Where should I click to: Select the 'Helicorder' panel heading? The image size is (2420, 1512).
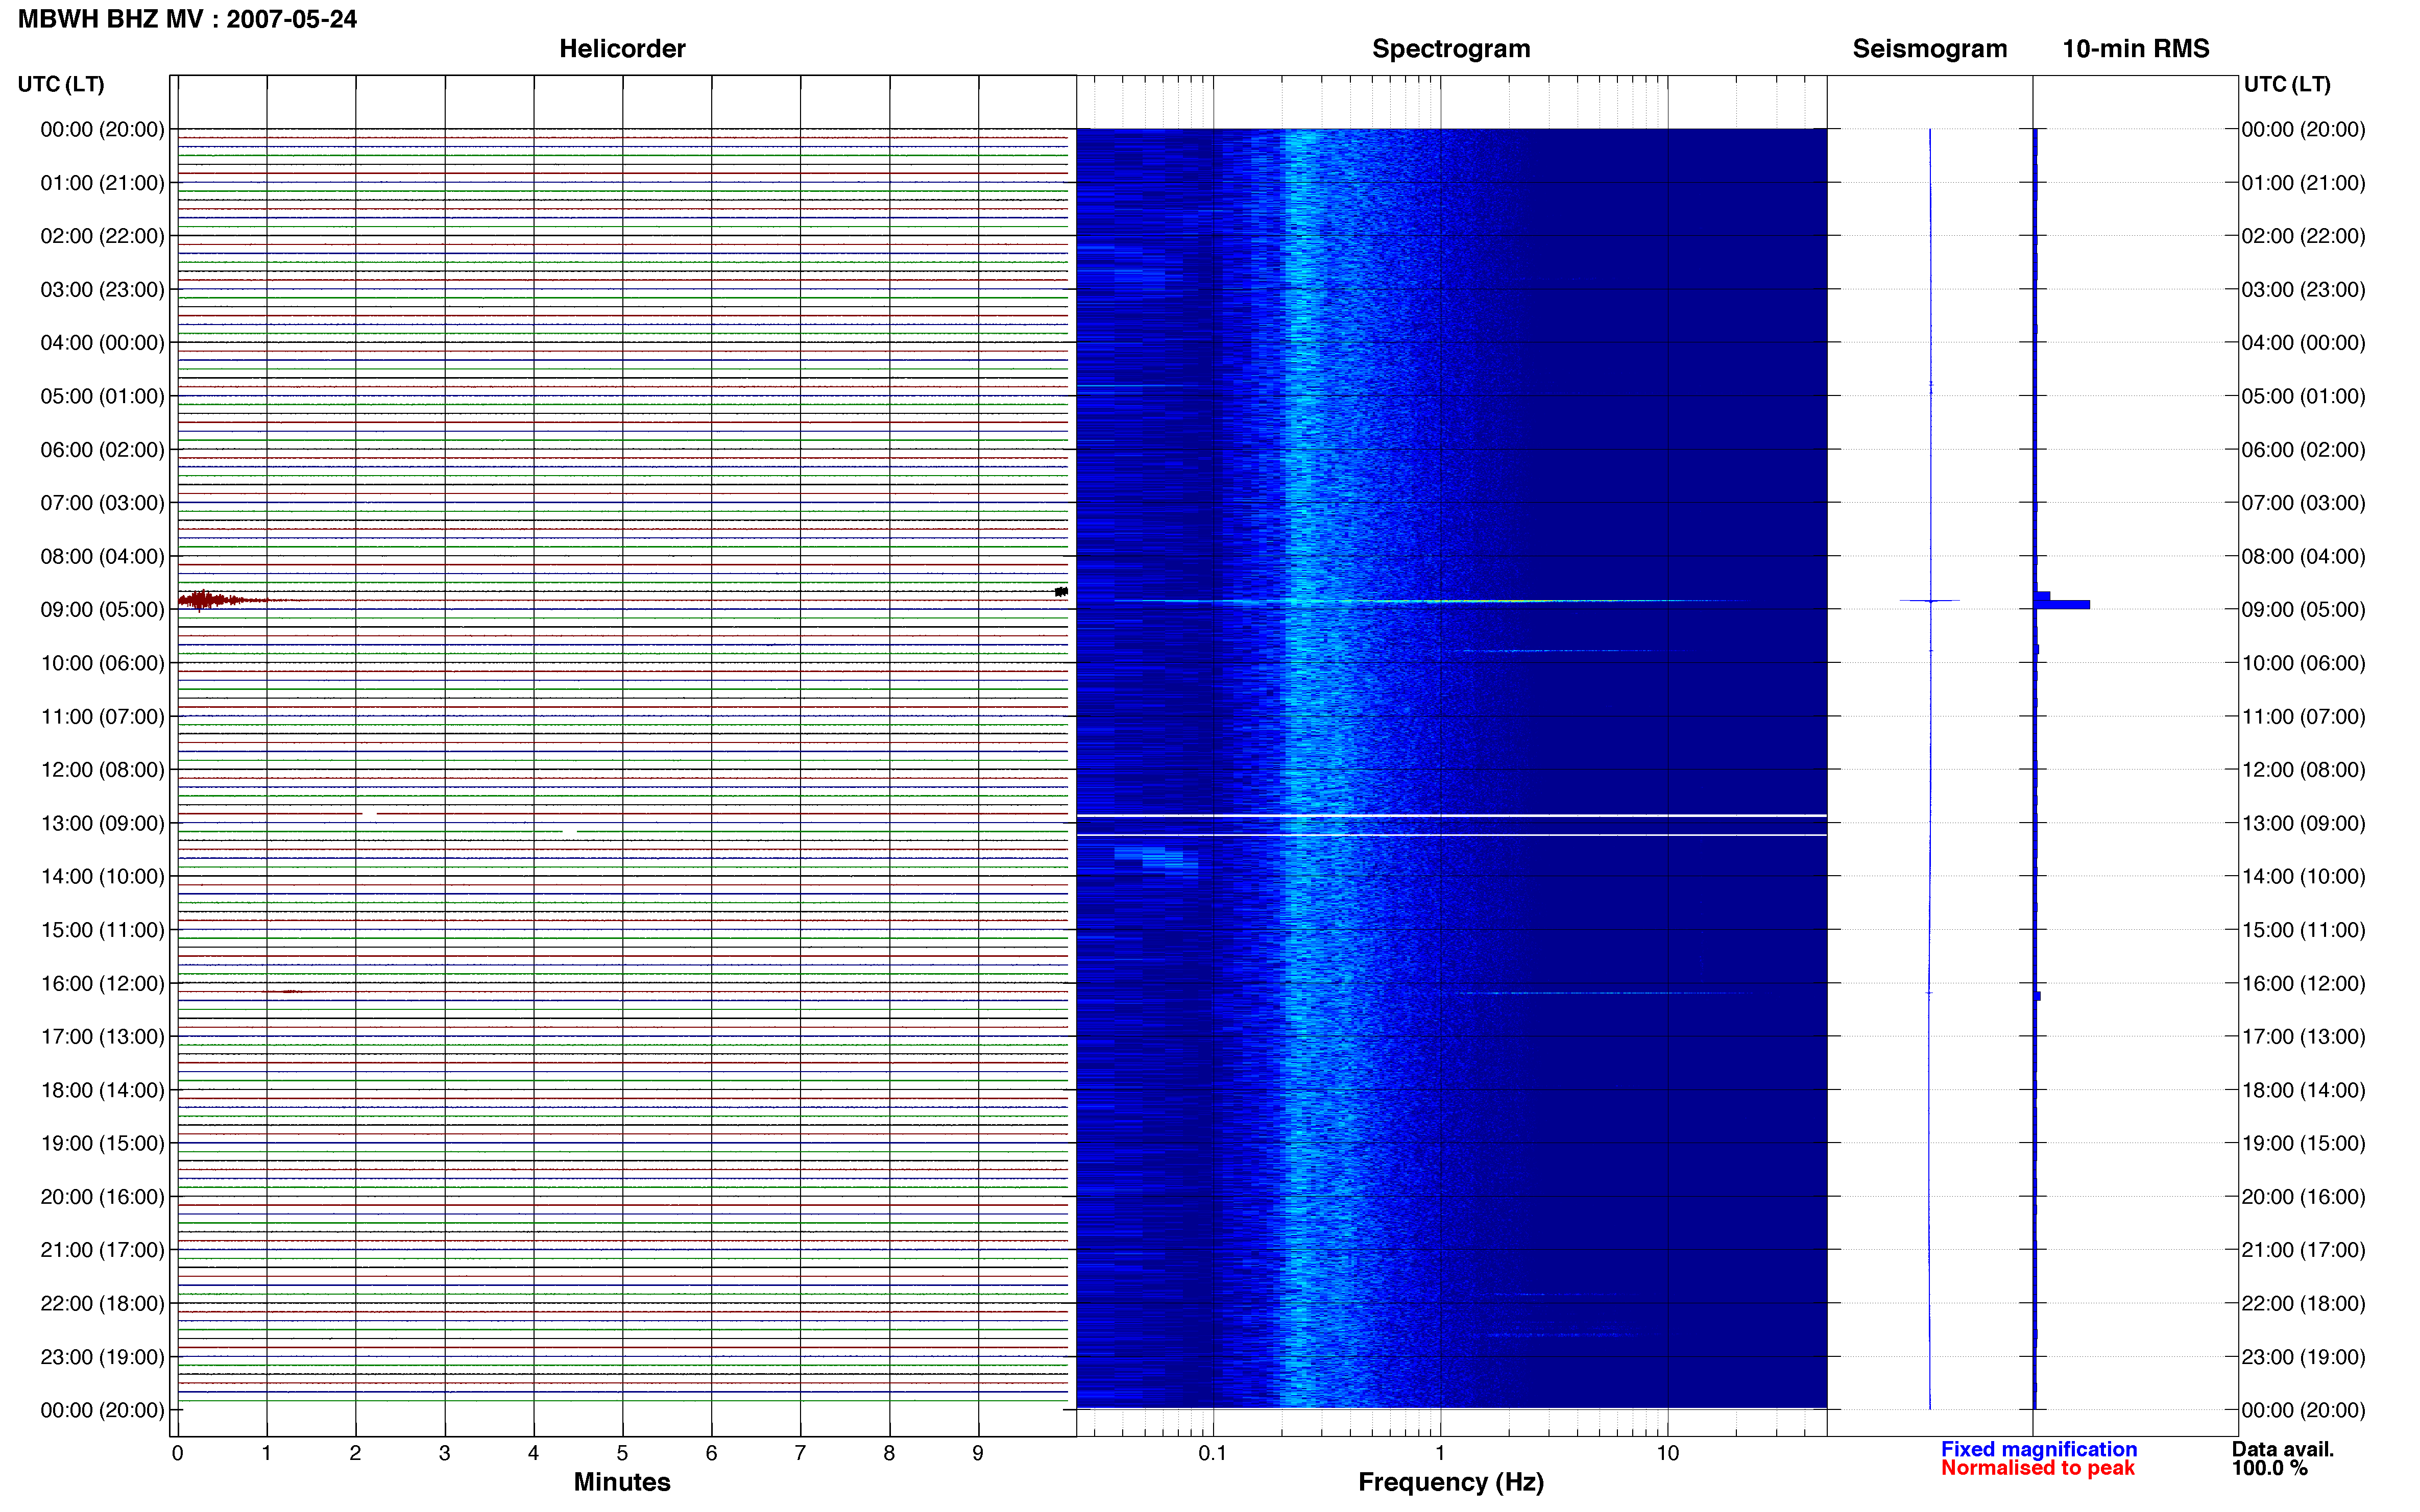(622, 49)
